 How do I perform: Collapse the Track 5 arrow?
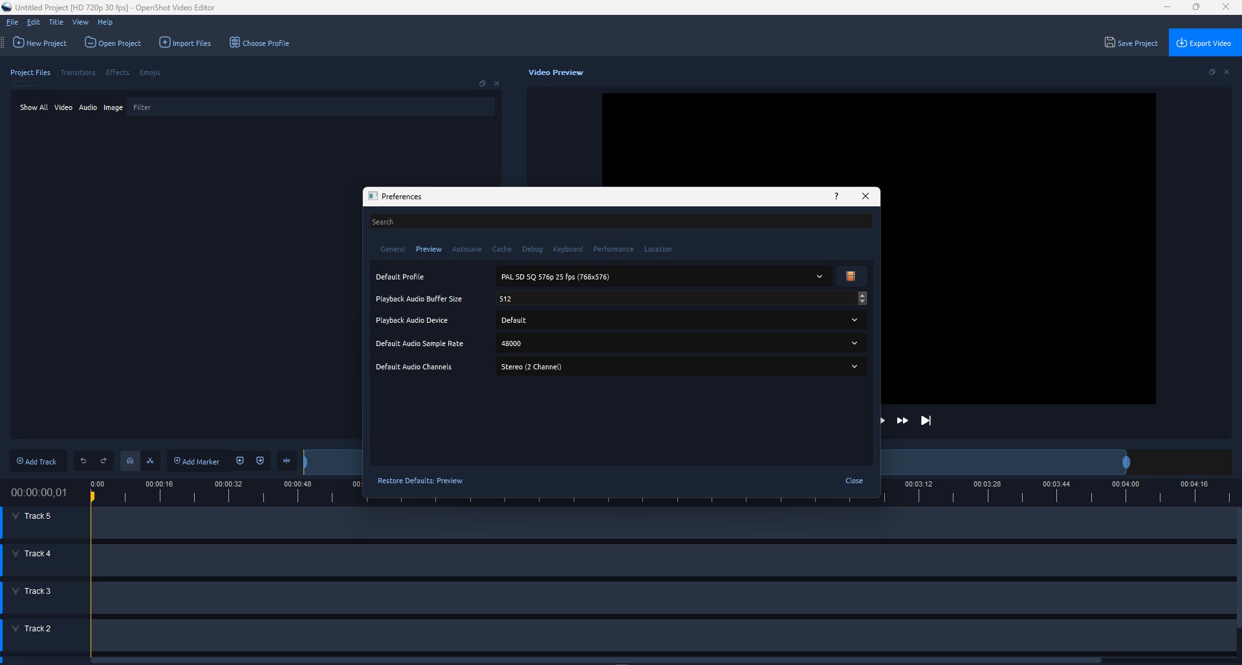point(16,516)
